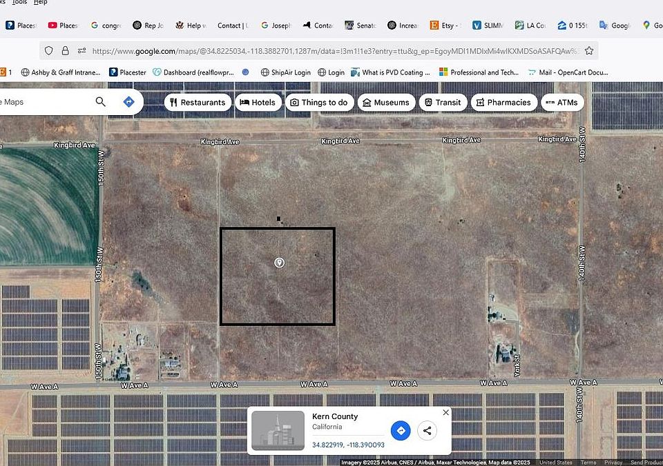Switch to the YouTube Places tab
Viewport: 663px width, 466px height.
pyautogui.click(x=63, y=26)
